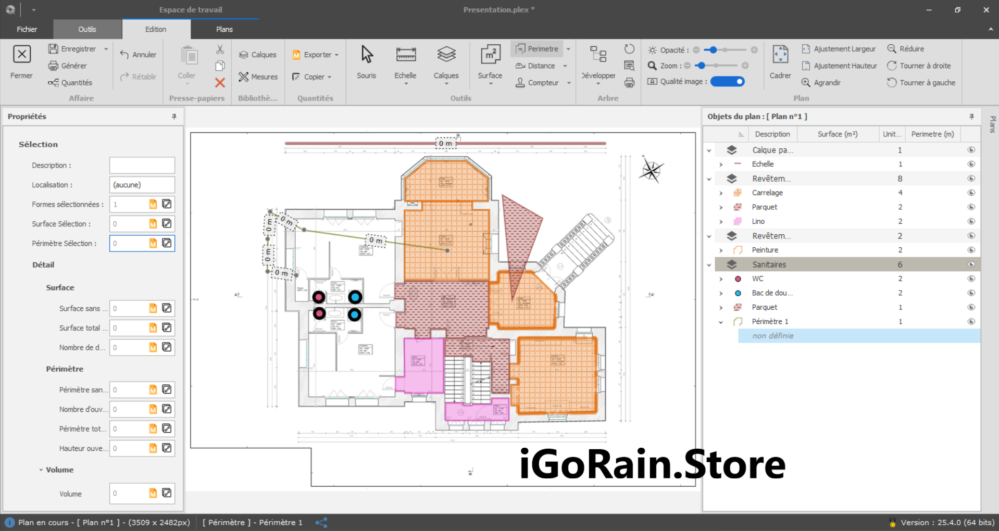The width and height of the screenshot is (999, 531).
Task: Open the Mesures tool
Action: point(258,77)
